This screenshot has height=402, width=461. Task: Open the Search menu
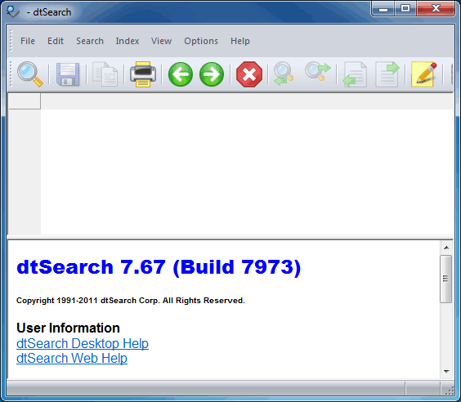(x=90, y=41)
